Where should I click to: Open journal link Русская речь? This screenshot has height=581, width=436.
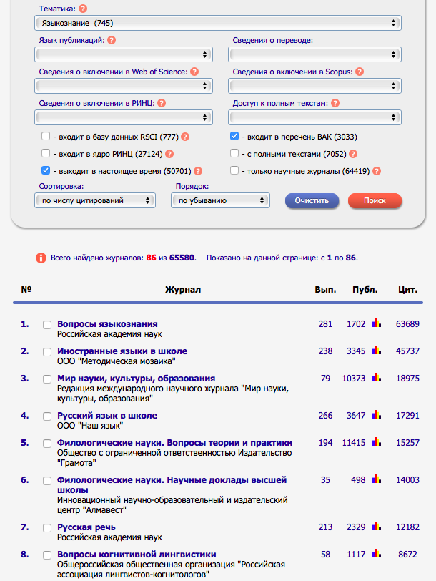tap(86, 527)
